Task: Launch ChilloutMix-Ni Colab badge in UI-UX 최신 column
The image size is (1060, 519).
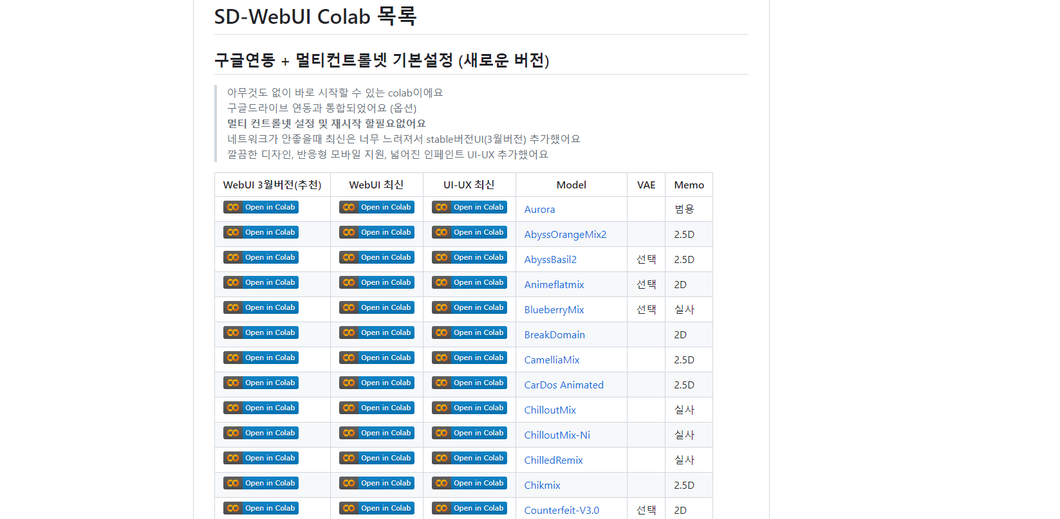Action: point(469,433)
